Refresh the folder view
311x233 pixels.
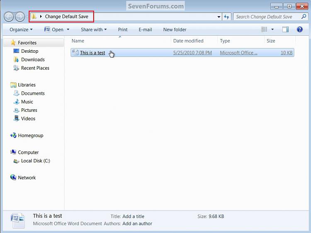point(226,17)
